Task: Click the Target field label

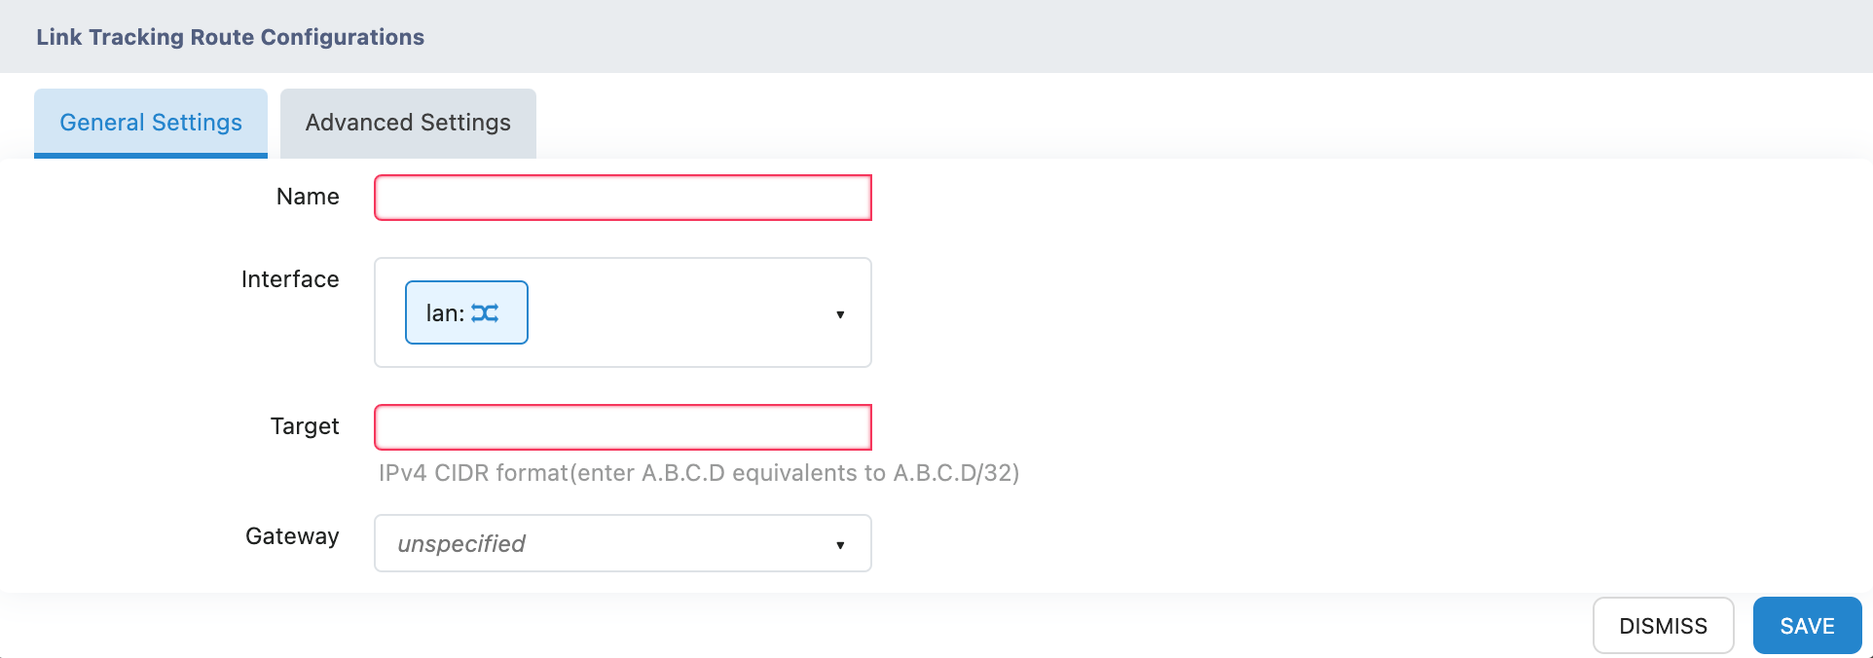Action: [x=305, y=426]
